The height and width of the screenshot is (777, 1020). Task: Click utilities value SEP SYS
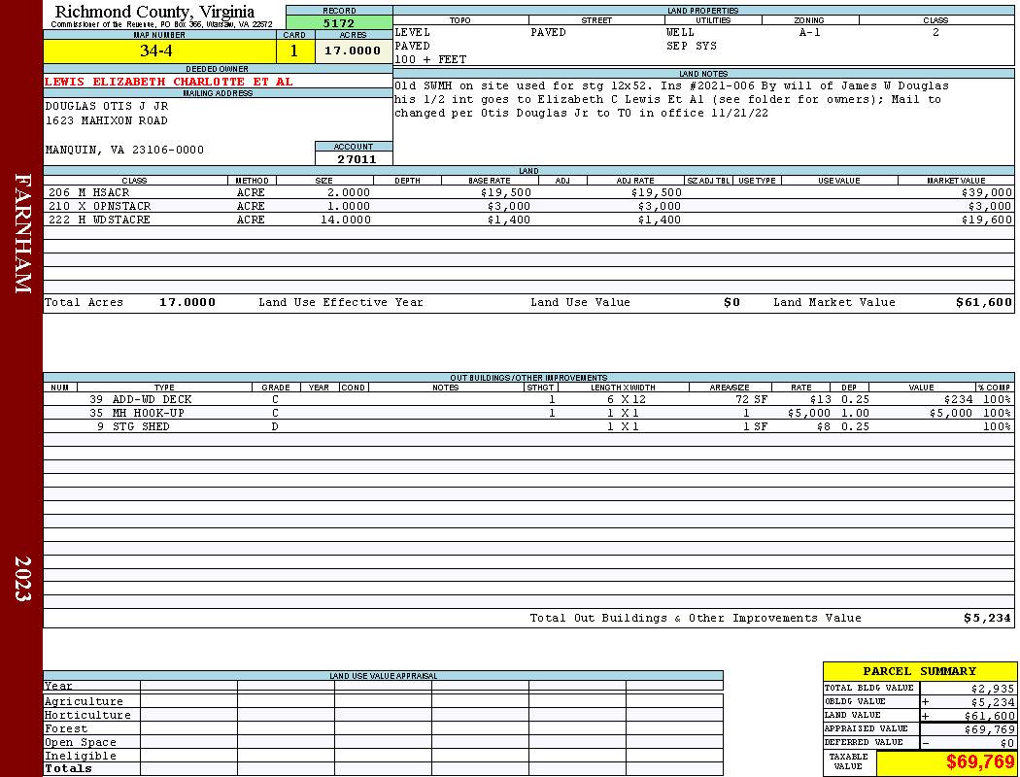(x=691, y=46)
